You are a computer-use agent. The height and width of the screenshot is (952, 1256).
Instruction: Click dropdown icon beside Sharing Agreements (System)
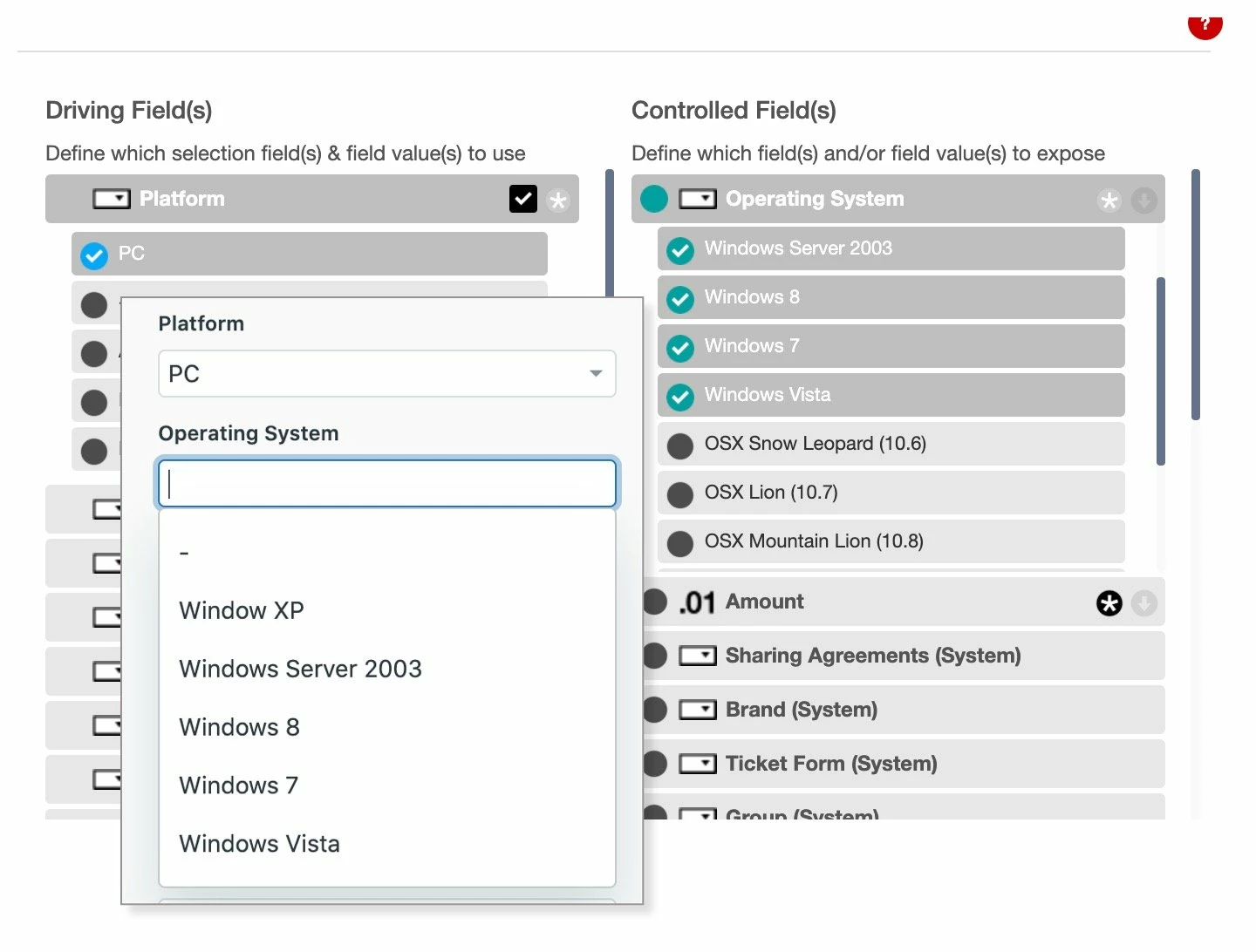(x=698, y=656)
